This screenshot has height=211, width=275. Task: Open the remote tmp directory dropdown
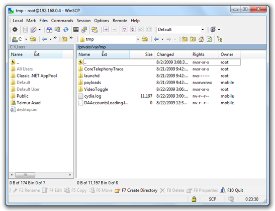(x=138, y=39)
